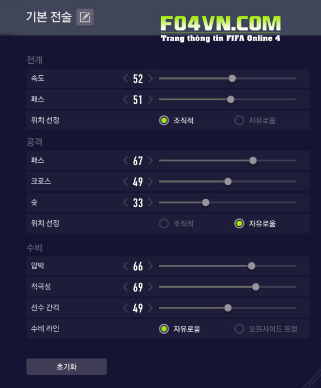Increase 속도 value with right arrow

(150, 78)
